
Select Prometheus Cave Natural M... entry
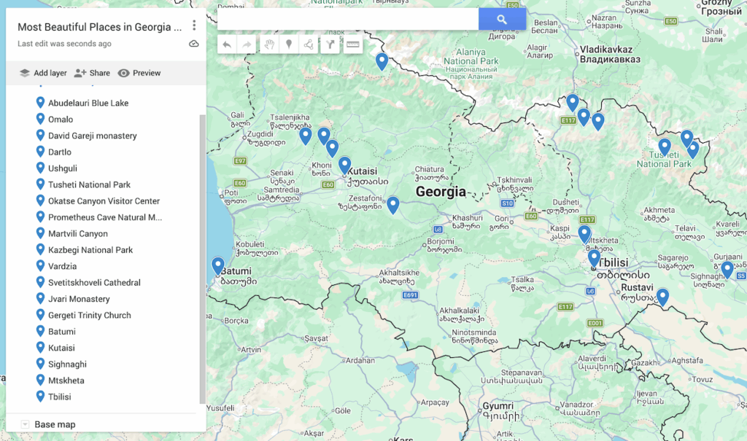(x=105, y=217)
